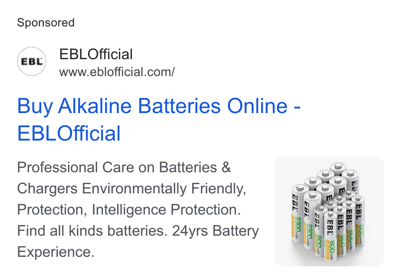Click the word Batteries in the blue headline
This screenshot has height=279, width=401.
point(179,106)
